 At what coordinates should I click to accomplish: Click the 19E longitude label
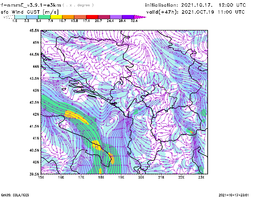point(121,177)
